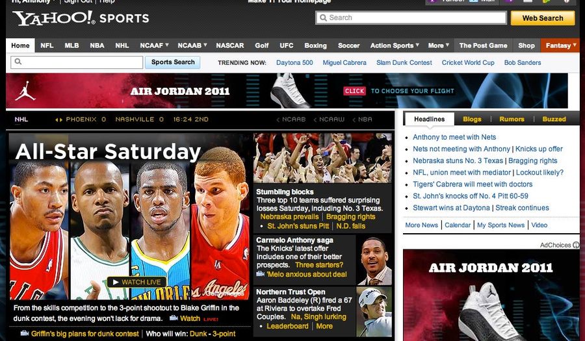Screen dimensions: 585x341
Task: Select the Home navigation tab
Action: (x=20, y=45)
